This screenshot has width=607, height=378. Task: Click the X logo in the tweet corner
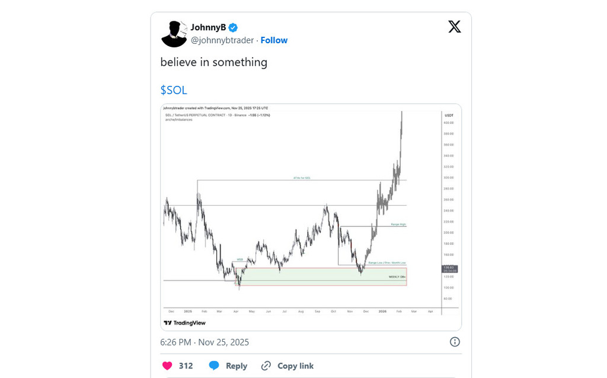click(x=455, y=27)
